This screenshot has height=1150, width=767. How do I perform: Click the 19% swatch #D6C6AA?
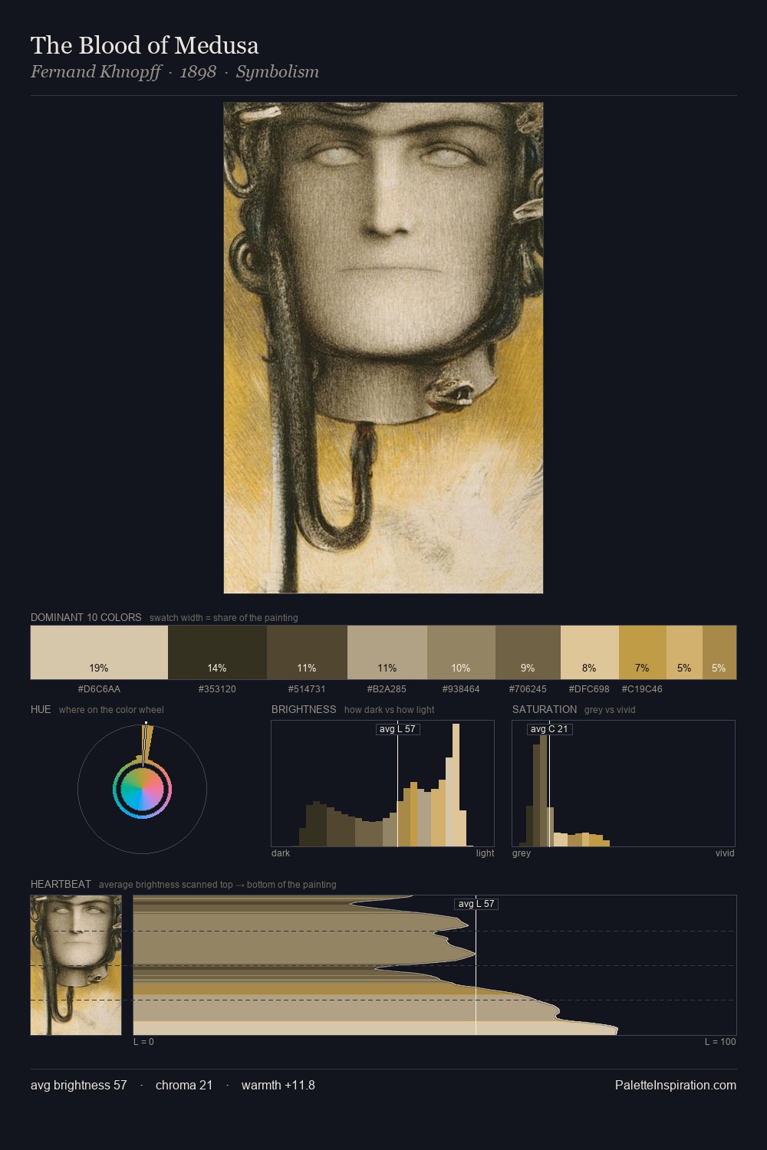99,652
